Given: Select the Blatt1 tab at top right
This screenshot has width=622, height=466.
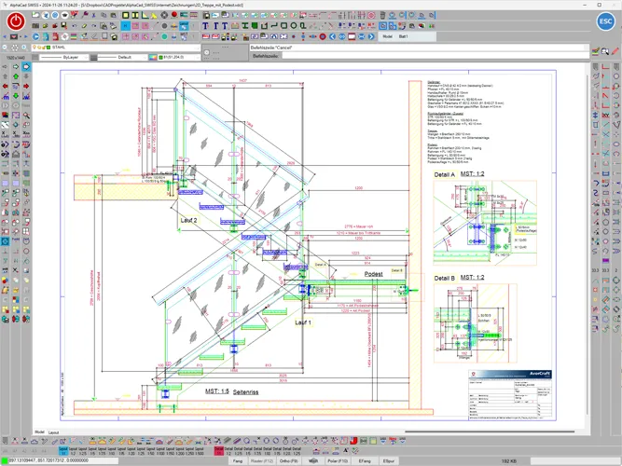Looking at the screenshot, I should [x=404, y=36].
